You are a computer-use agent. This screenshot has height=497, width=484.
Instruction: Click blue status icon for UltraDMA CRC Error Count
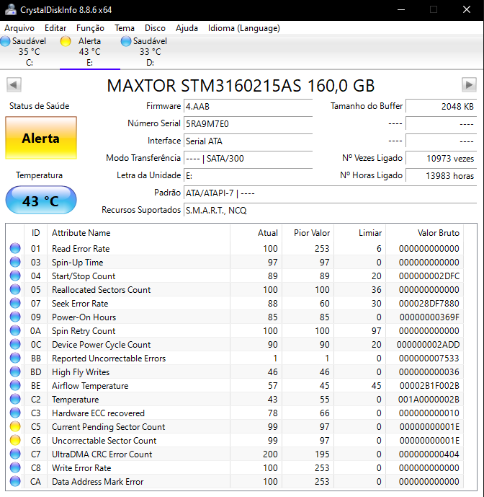(15, 454)
